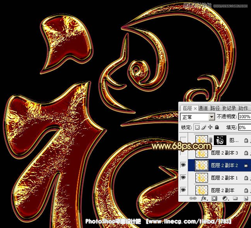Select layer name 图层 2 副本 1
This screenshot has height=228, width=251.
coord(224,178)
